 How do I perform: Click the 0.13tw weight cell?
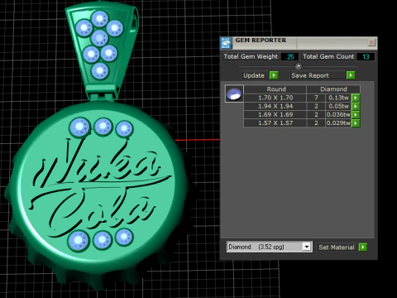pyautogui.click(x=338, y=98)
